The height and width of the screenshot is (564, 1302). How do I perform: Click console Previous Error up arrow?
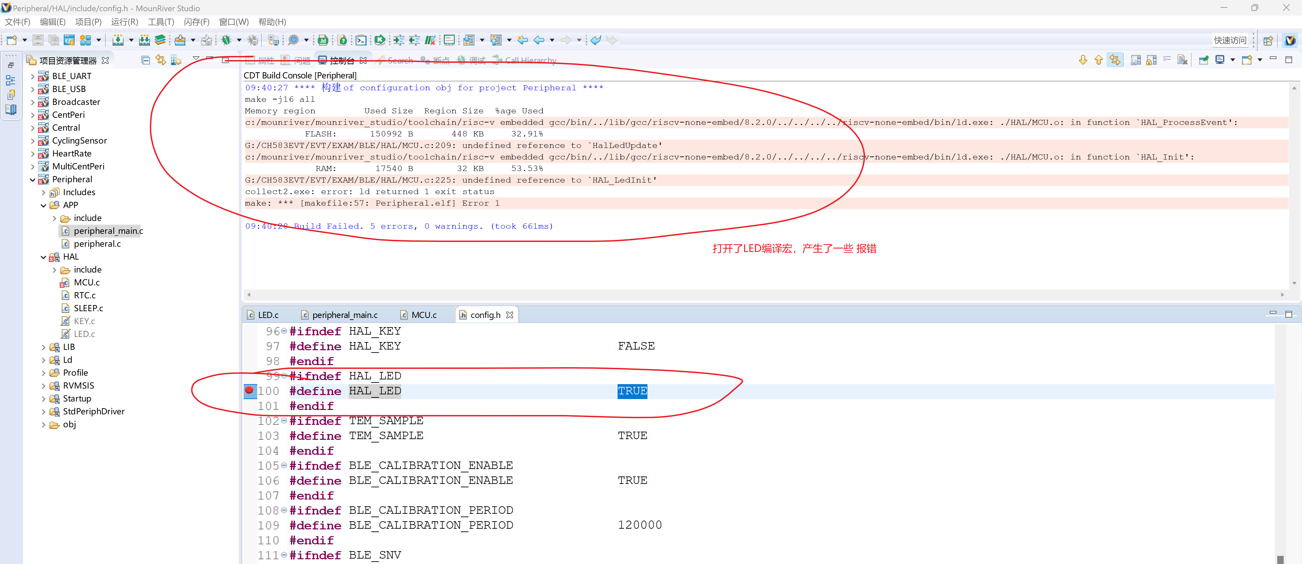coord(1098,60)
